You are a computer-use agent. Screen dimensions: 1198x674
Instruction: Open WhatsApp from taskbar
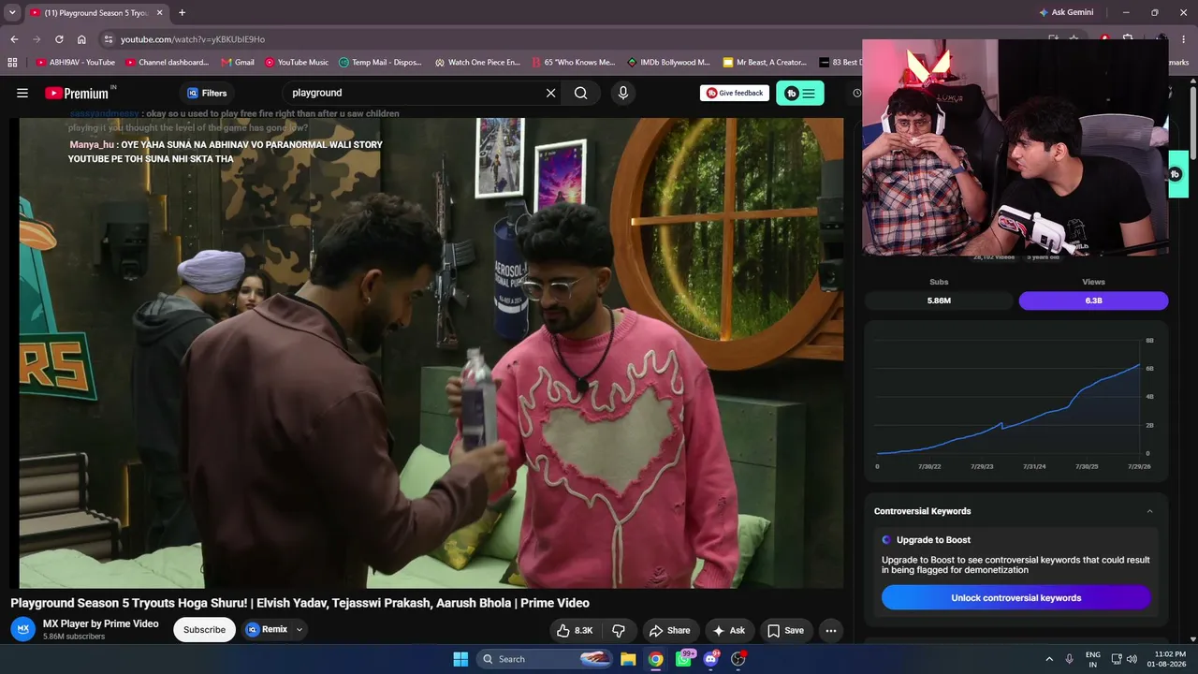(684, 659)
